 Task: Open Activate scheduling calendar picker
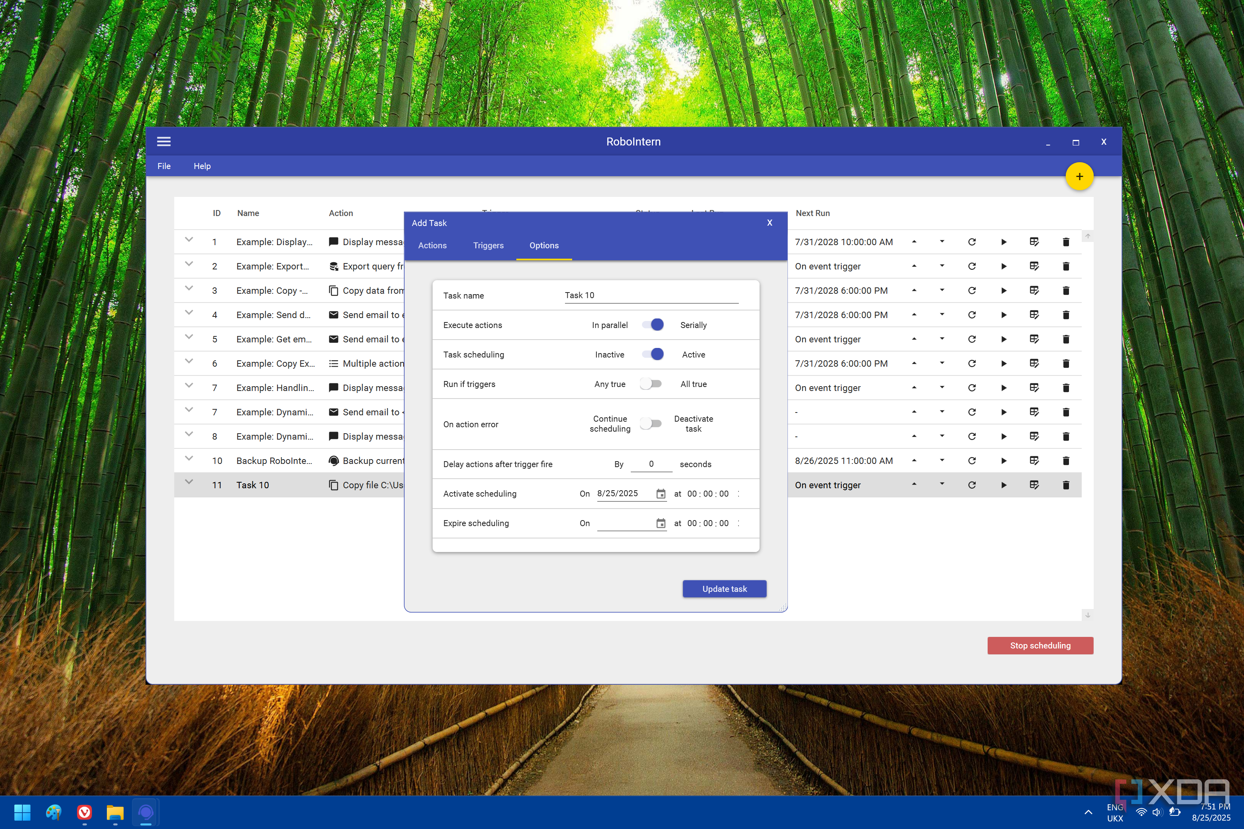tap(661, 494)
